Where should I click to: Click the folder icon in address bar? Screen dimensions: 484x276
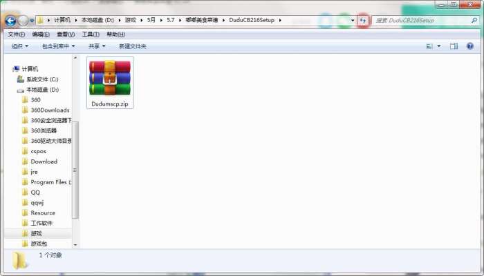(x=40, y=20)
